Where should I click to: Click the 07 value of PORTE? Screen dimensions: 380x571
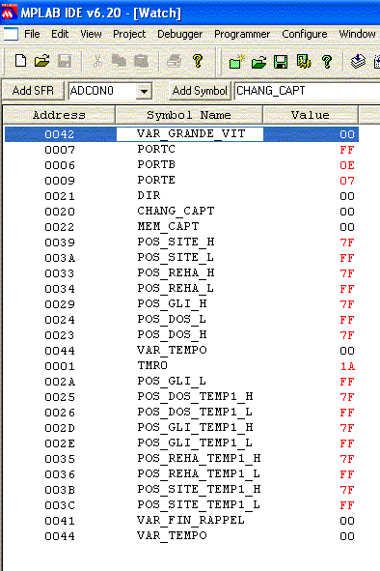click(347, 181)
